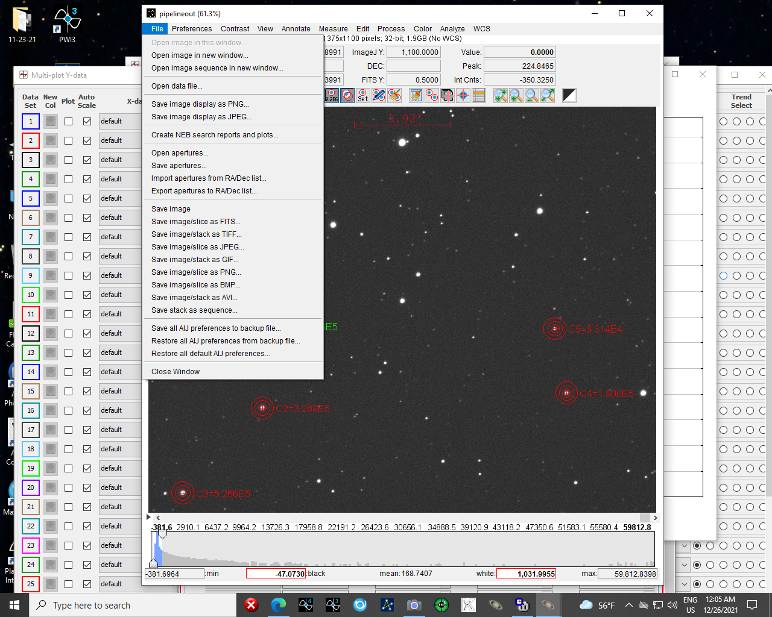The width and height of the screenshot is (772, 617).
Task: Open the default dropdown for data set 20
Action: pyautogui.click(x=120, y=487)
